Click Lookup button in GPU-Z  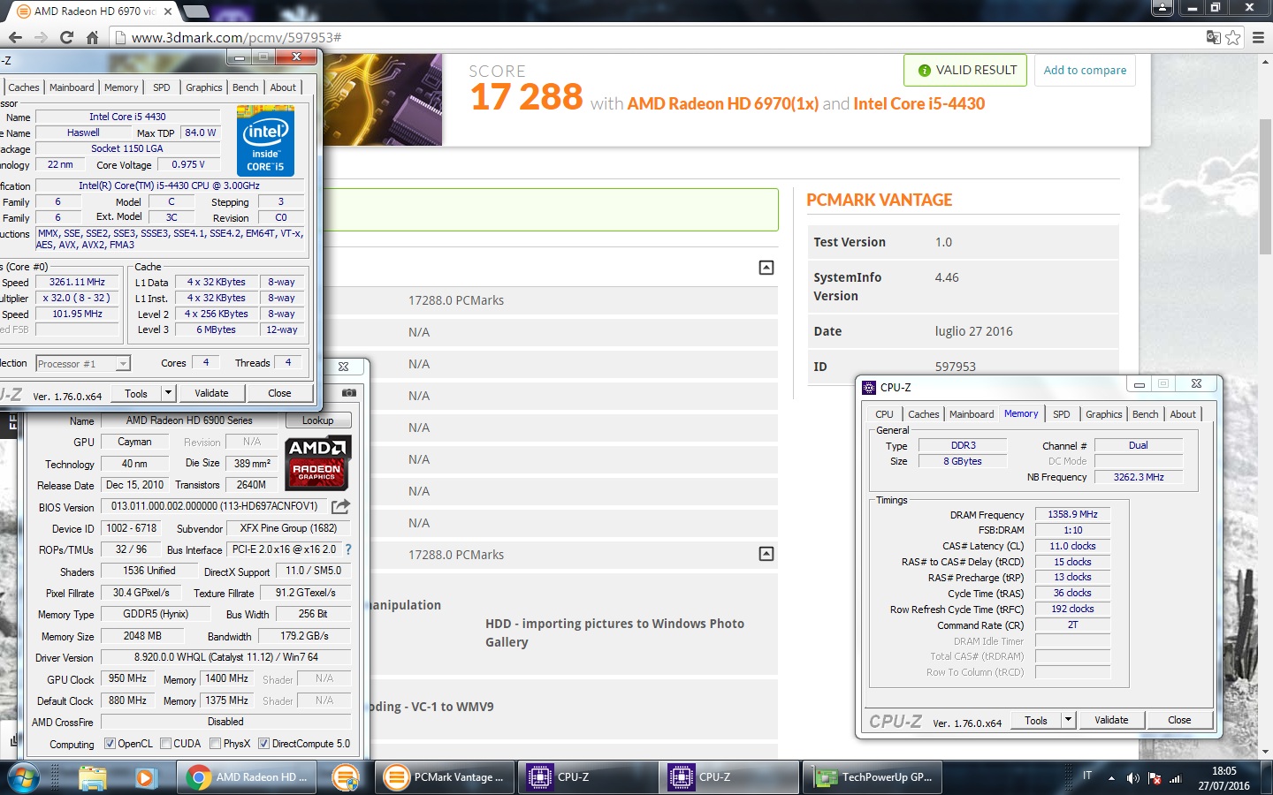[318, 420]
